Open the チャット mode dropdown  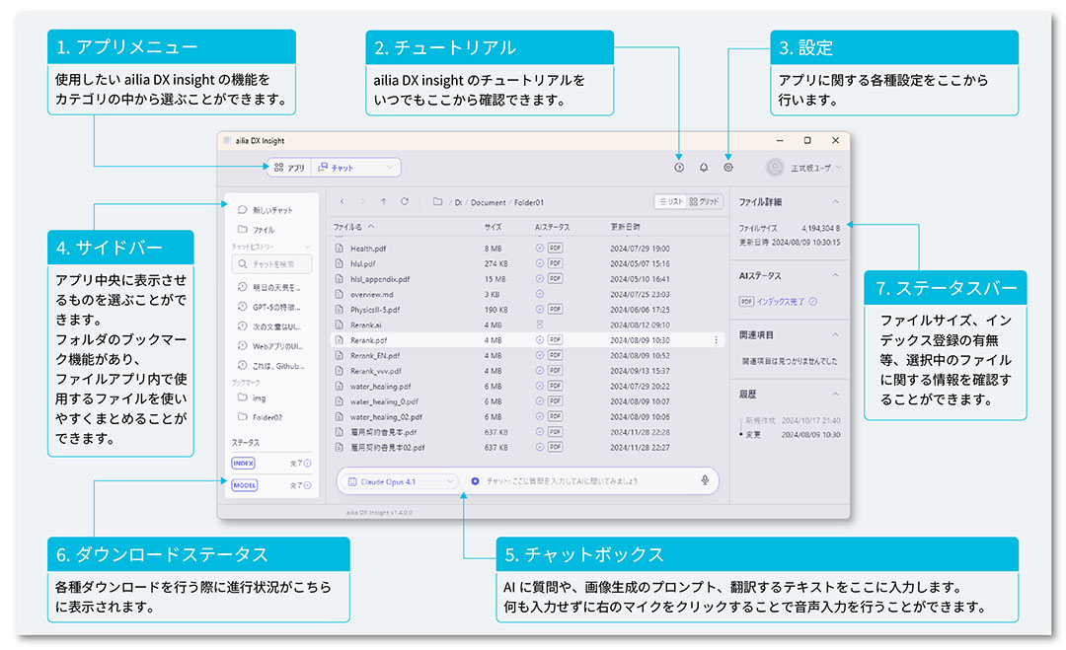pos(355,168)
